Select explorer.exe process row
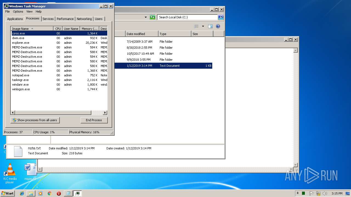Screen dimensions: 351x197 (x=59, y=43)
